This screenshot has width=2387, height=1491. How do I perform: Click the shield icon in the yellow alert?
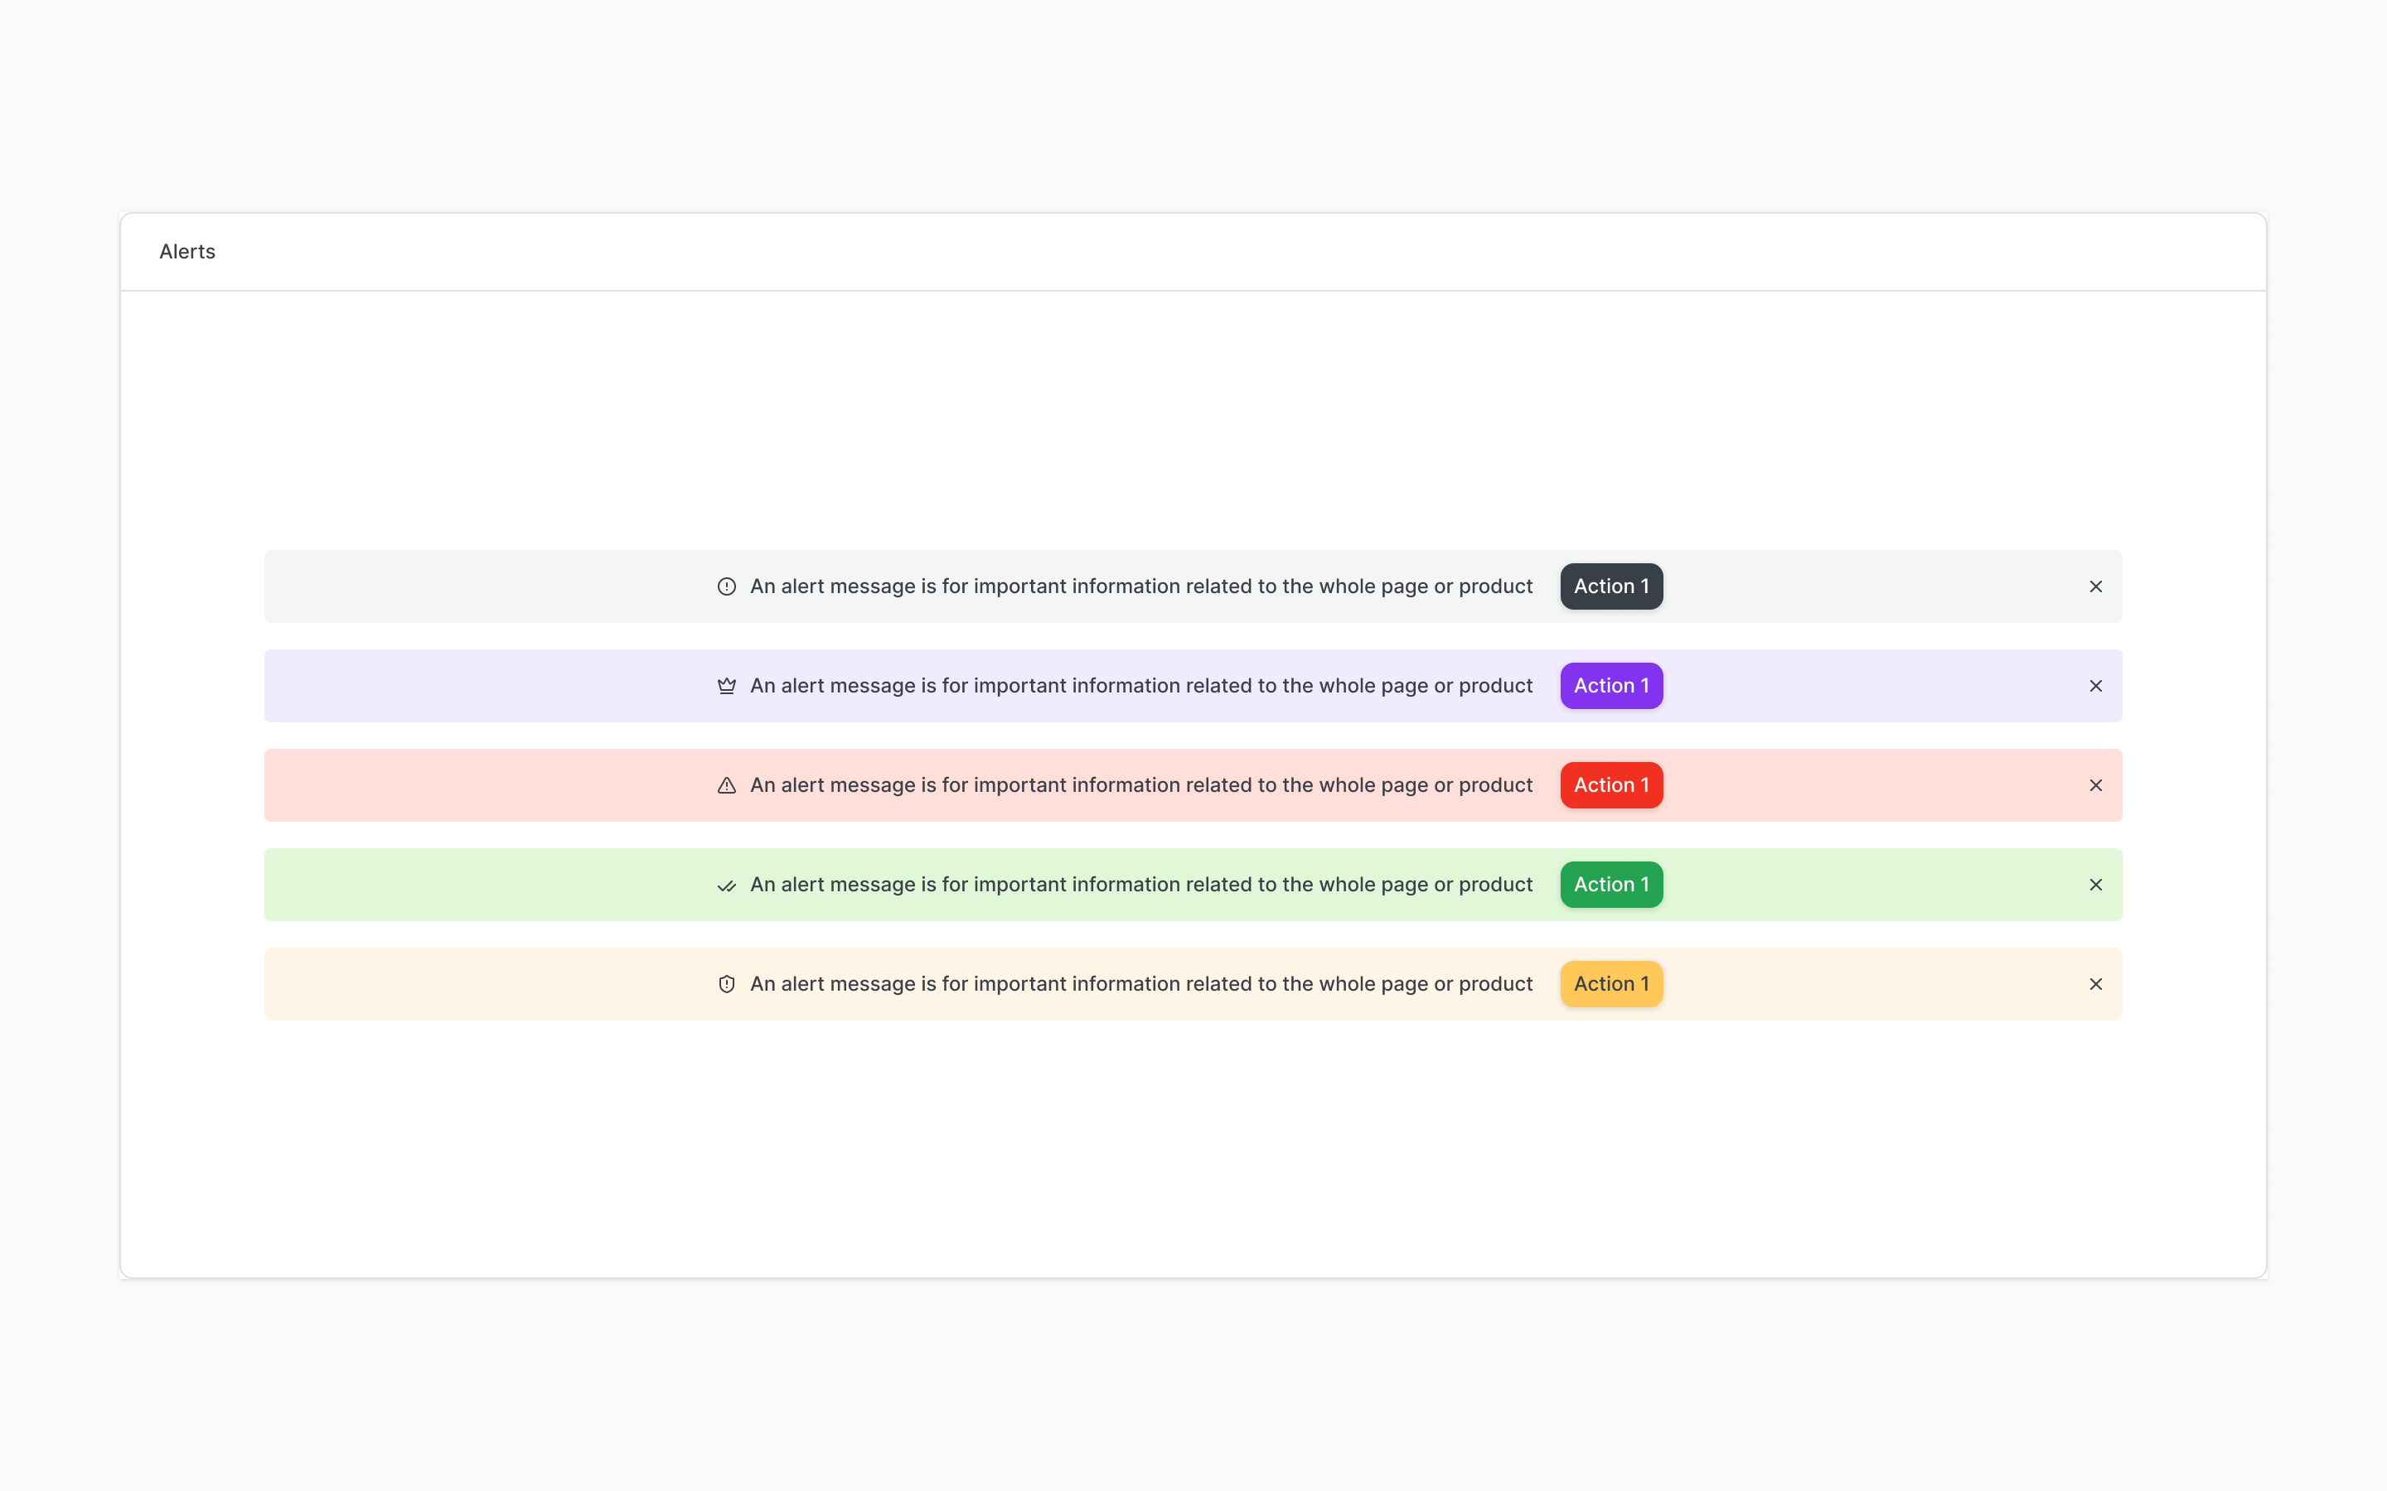coord(727,983)
